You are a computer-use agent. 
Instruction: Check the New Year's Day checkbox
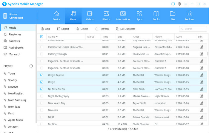point(42,103)
